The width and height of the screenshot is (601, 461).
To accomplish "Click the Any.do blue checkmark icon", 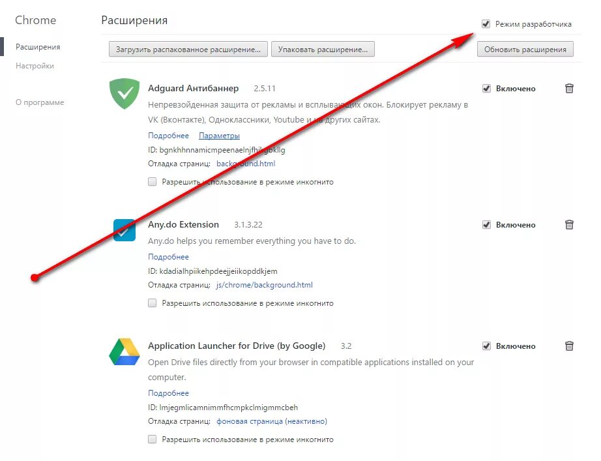I will [125, 230].
